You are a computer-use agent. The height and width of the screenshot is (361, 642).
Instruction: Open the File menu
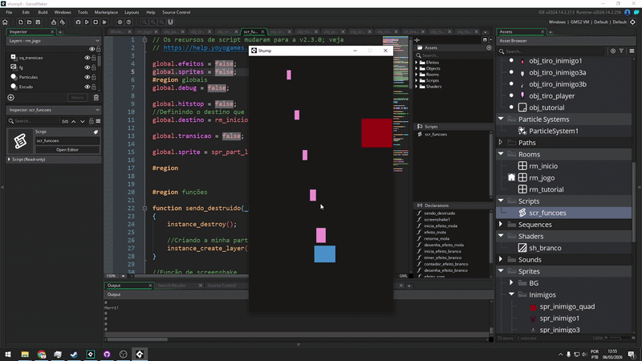9,12
